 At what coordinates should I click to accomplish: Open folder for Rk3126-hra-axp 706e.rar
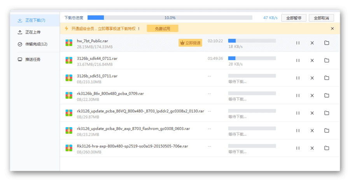(x=327, y=148)
